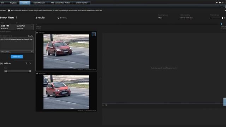Click preview icon beside the play button
Screen dimensions: 226x127
[x=106, y=105]
